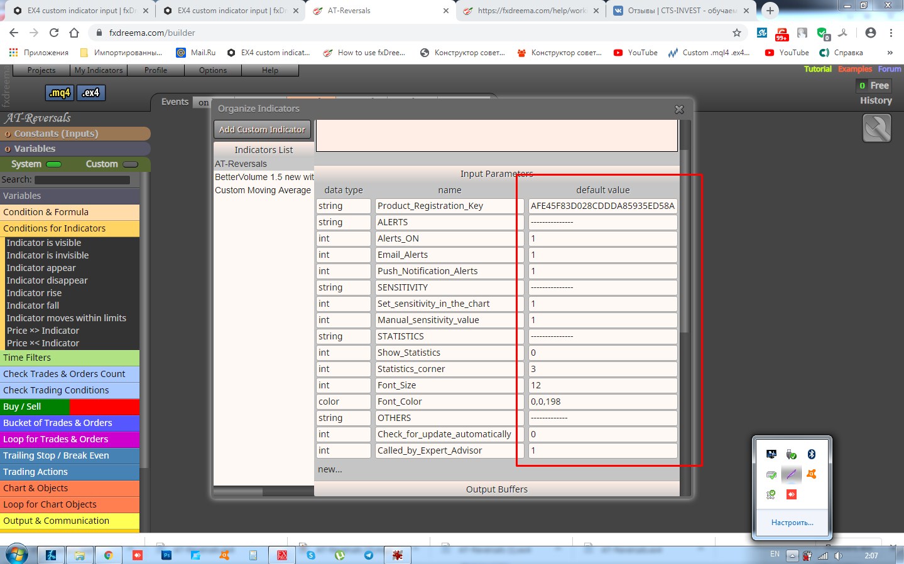904x564 pixels.
Task: Export the .ex4 compiled file
Action: click(x=91, y=93)
